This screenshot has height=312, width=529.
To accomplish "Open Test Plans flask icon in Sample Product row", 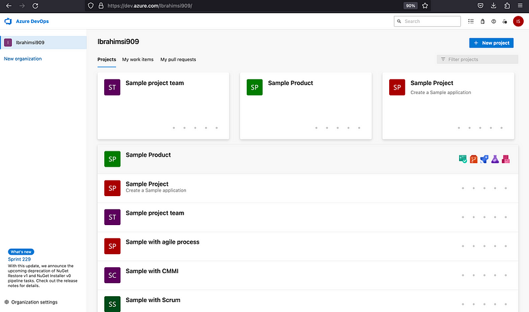I will (495, 159).
